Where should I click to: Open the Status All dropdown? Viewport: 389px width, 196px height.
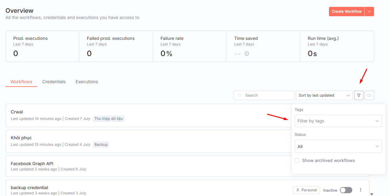pyautogui.click(x=338, y=146)
